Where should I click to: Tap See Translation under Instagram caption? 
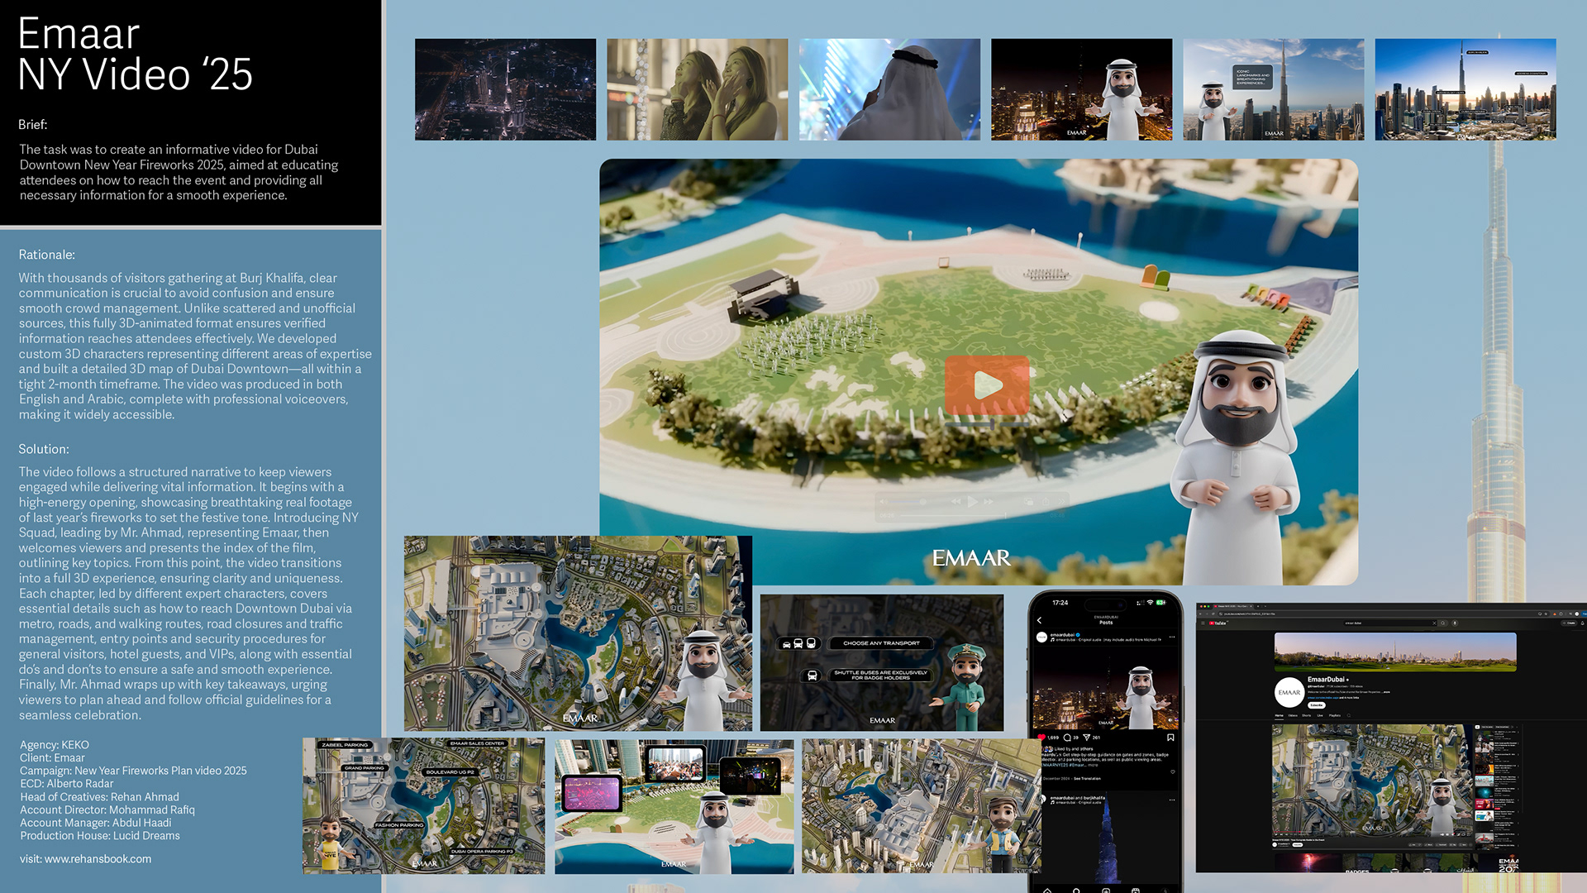click(x=1087, y=779)
